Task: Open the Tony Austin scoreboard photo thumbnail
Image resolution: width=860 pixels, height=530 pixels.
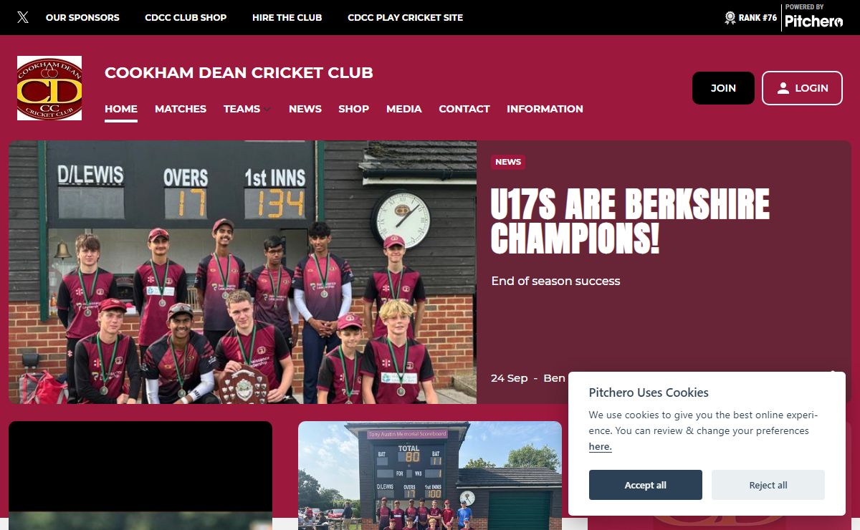Action: click(430, 476)
